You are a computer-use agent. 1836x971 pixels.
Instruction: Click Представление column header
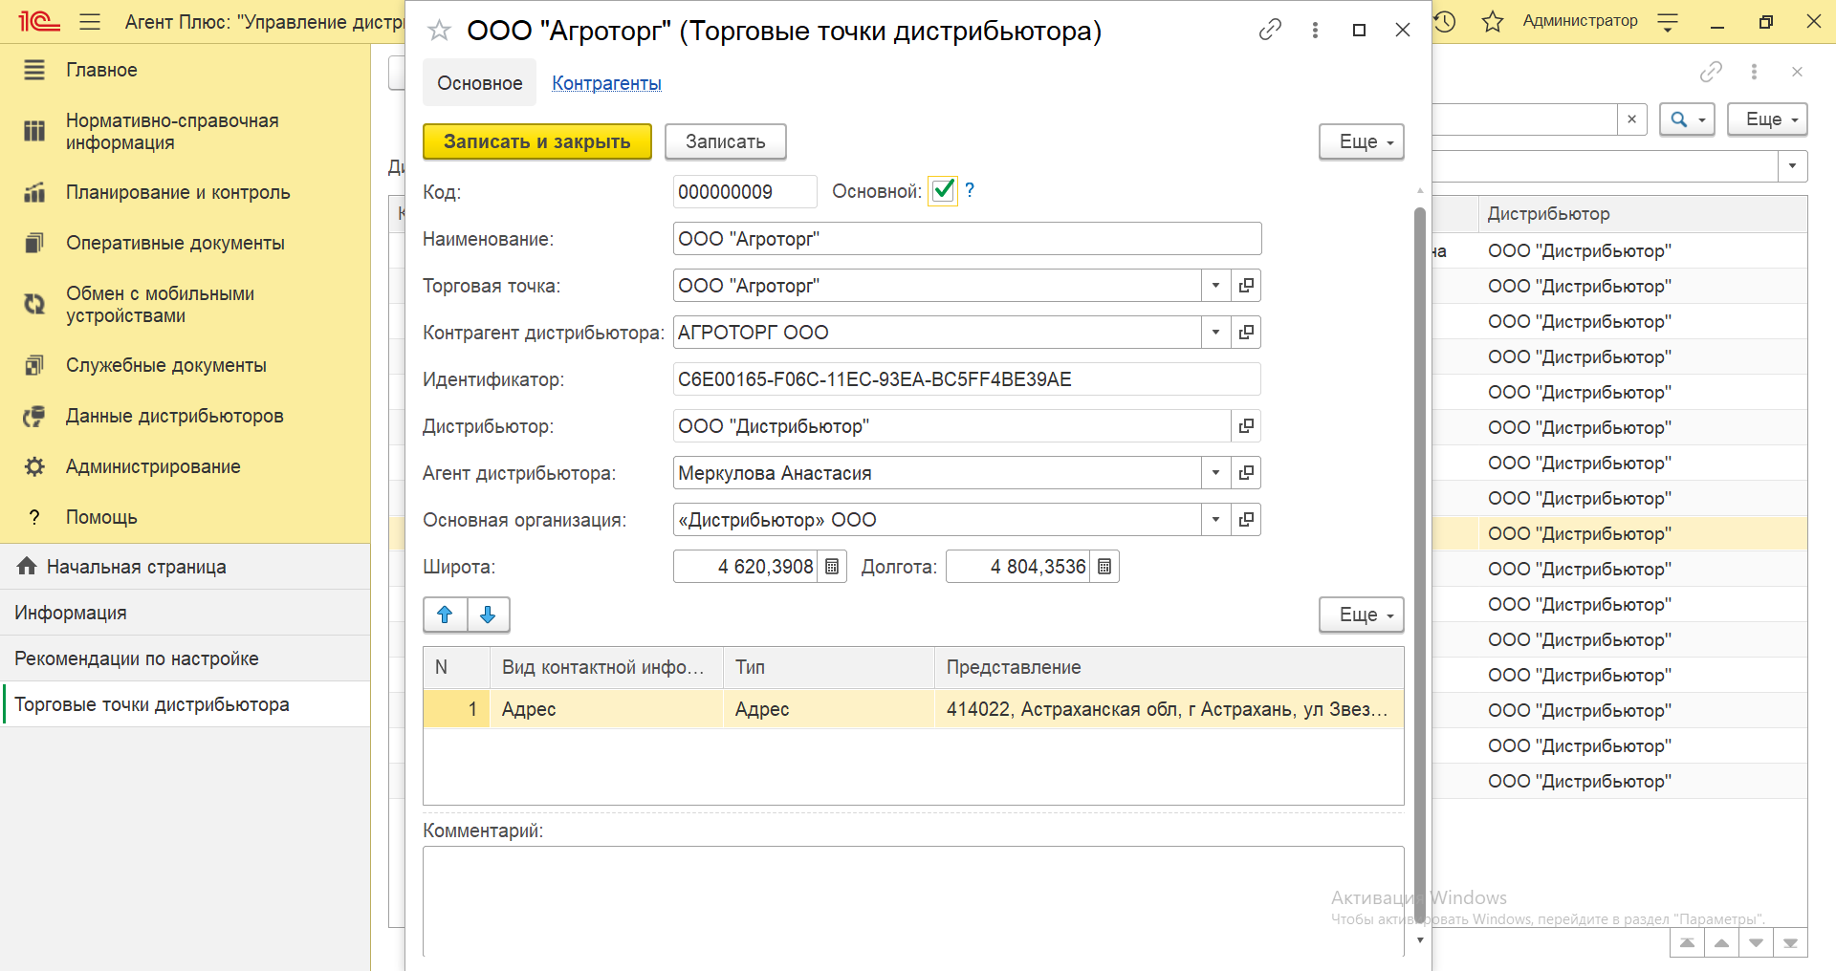[1169, 667]
